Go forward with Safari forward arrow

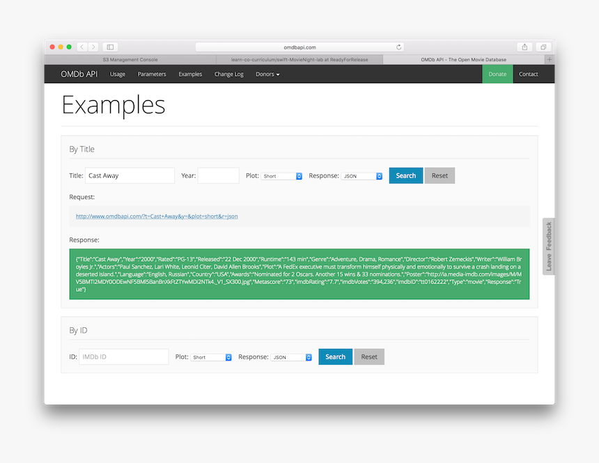(93, 47)
